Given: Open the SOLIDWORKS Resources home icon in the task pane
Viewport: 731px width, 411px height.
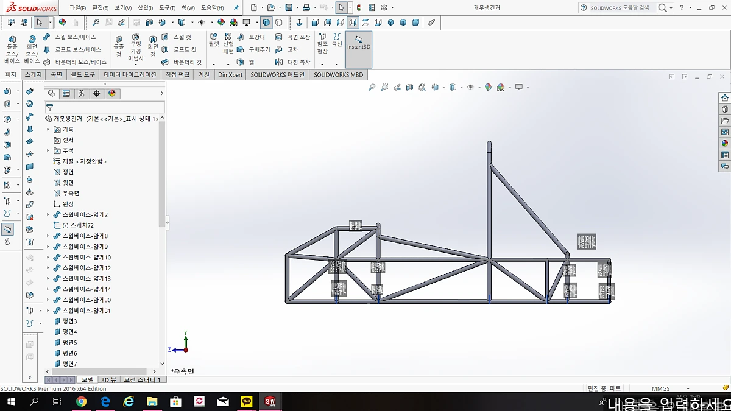Looking at the screenshot, I should coord(724,97).
